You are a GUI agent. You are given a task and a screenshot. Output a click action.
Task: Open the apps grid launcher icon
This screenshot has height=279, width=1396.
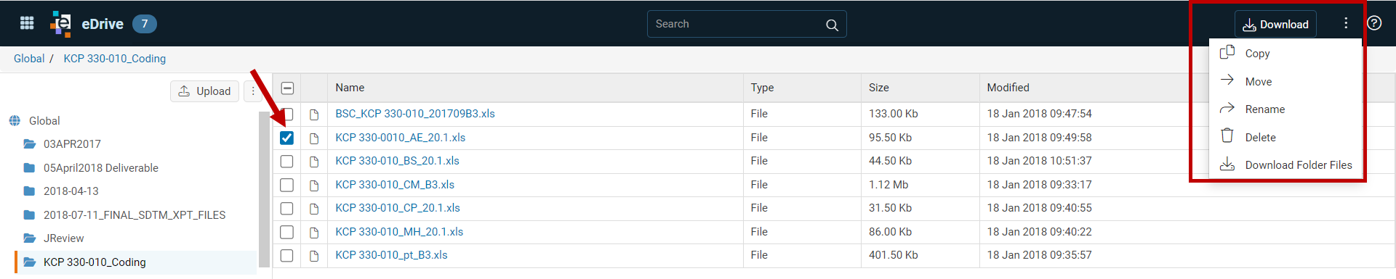[x=27, y=23]
